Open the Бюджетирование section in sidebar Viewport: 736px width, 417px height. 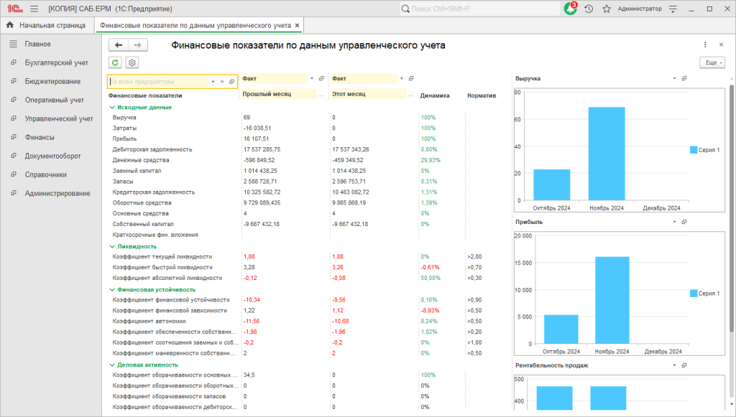52,81
